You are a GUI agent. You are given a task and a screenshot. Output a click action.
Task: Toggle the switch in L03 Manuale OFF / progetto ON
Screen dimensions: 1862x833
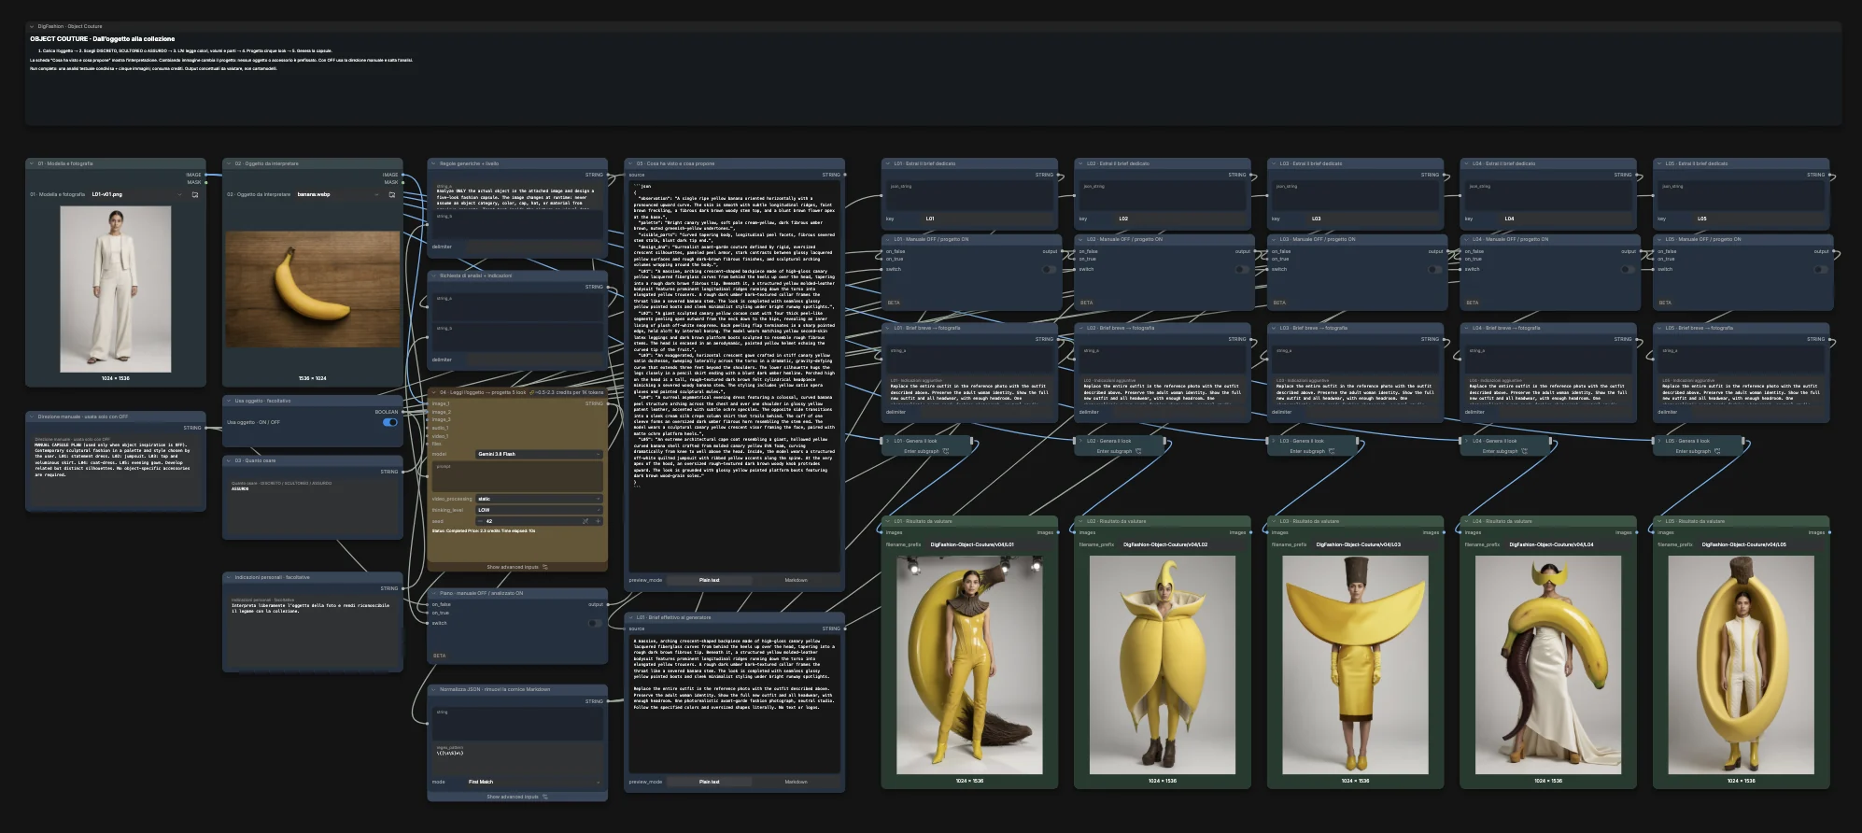(x=1435, y=269)
